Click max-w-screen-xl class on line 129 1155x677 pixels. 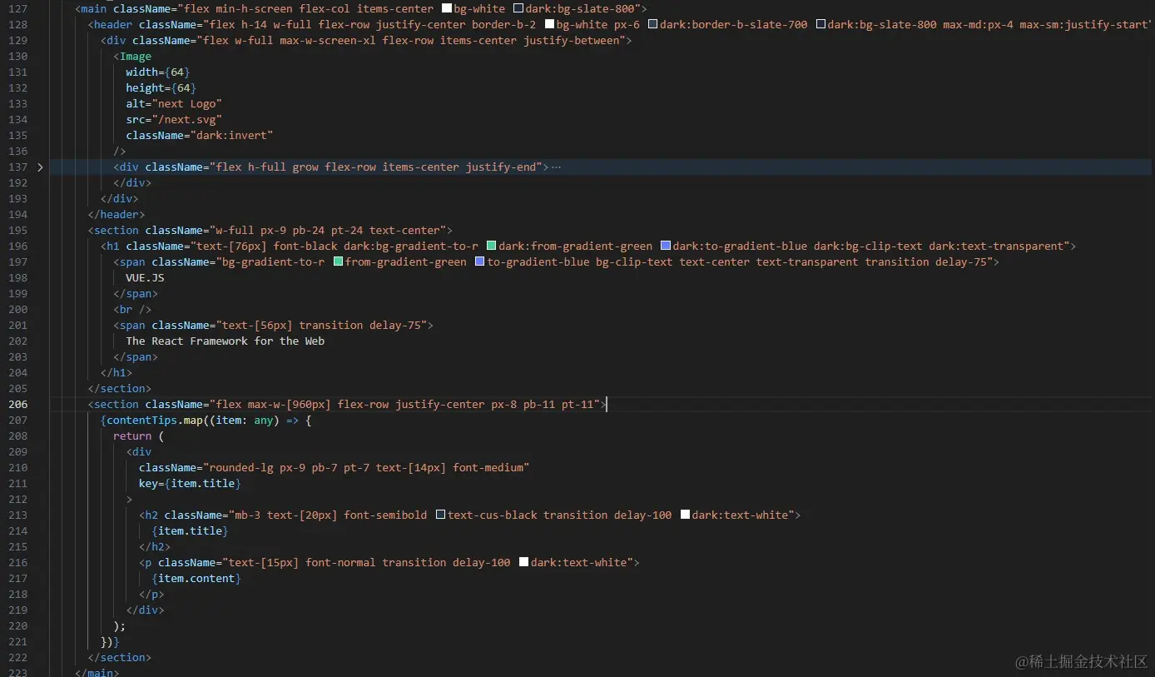pos(324,41)
